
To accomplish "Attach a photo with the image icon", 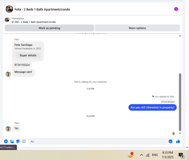I will coord(12,142).
